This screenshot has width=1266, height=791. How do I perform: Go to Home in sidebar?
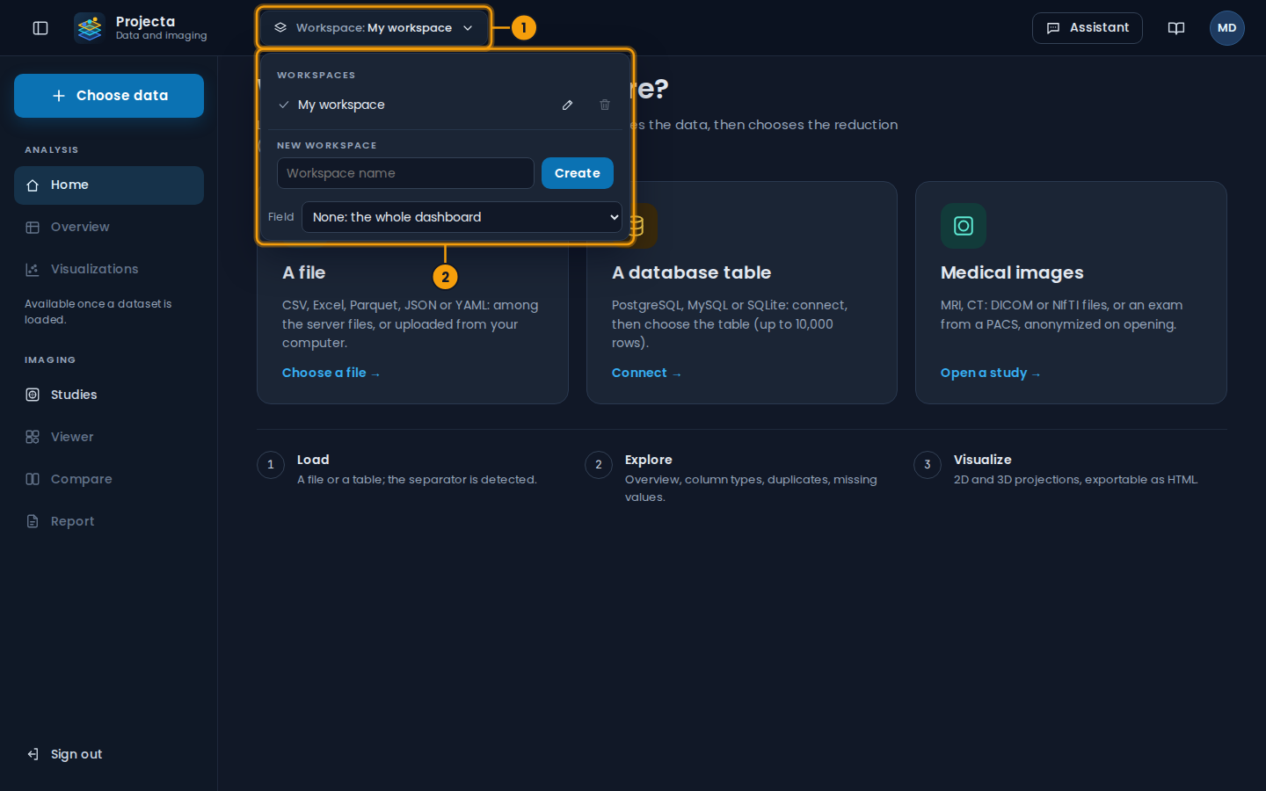click(x=109, y=185)
